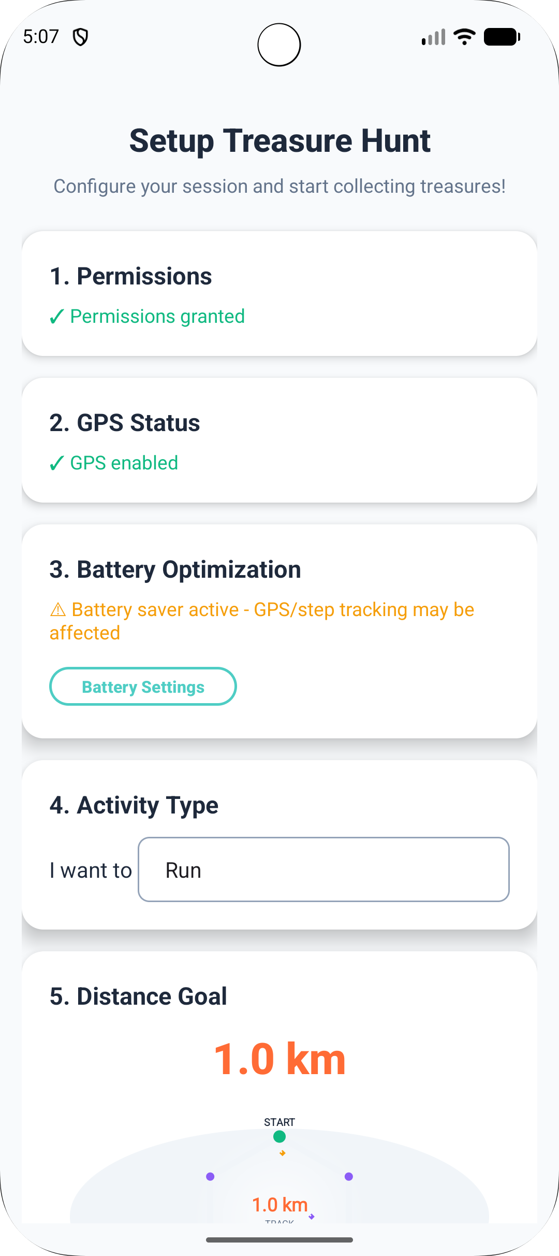Tap the orange battery saver warning triangle
The image size is (559, 1256).
pyautogui.click(x=58, y=610)
